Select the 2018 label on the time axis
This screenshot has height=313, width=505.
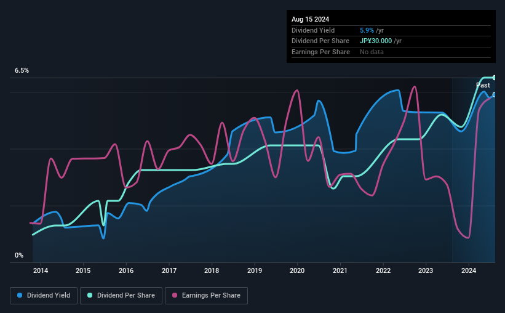point(212,270)
